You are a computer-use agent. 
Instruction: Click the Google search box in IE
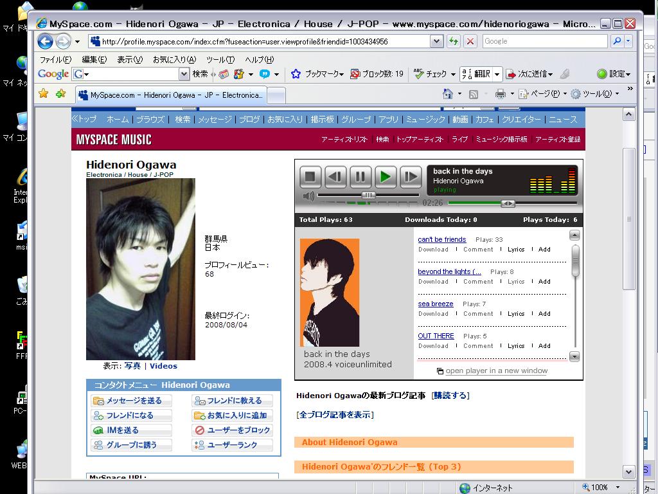coord(544,41)
